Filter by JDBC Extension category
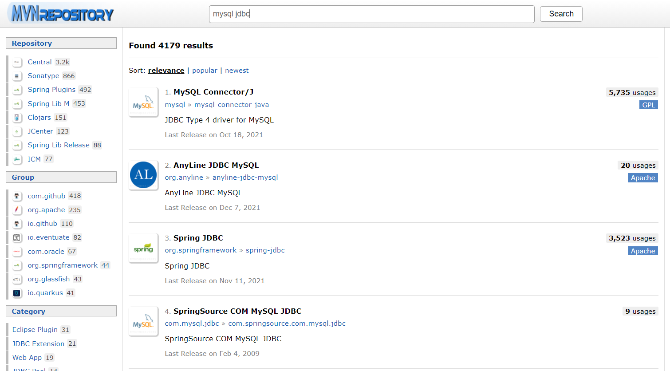The image size is (670, 371). (38, 344)
